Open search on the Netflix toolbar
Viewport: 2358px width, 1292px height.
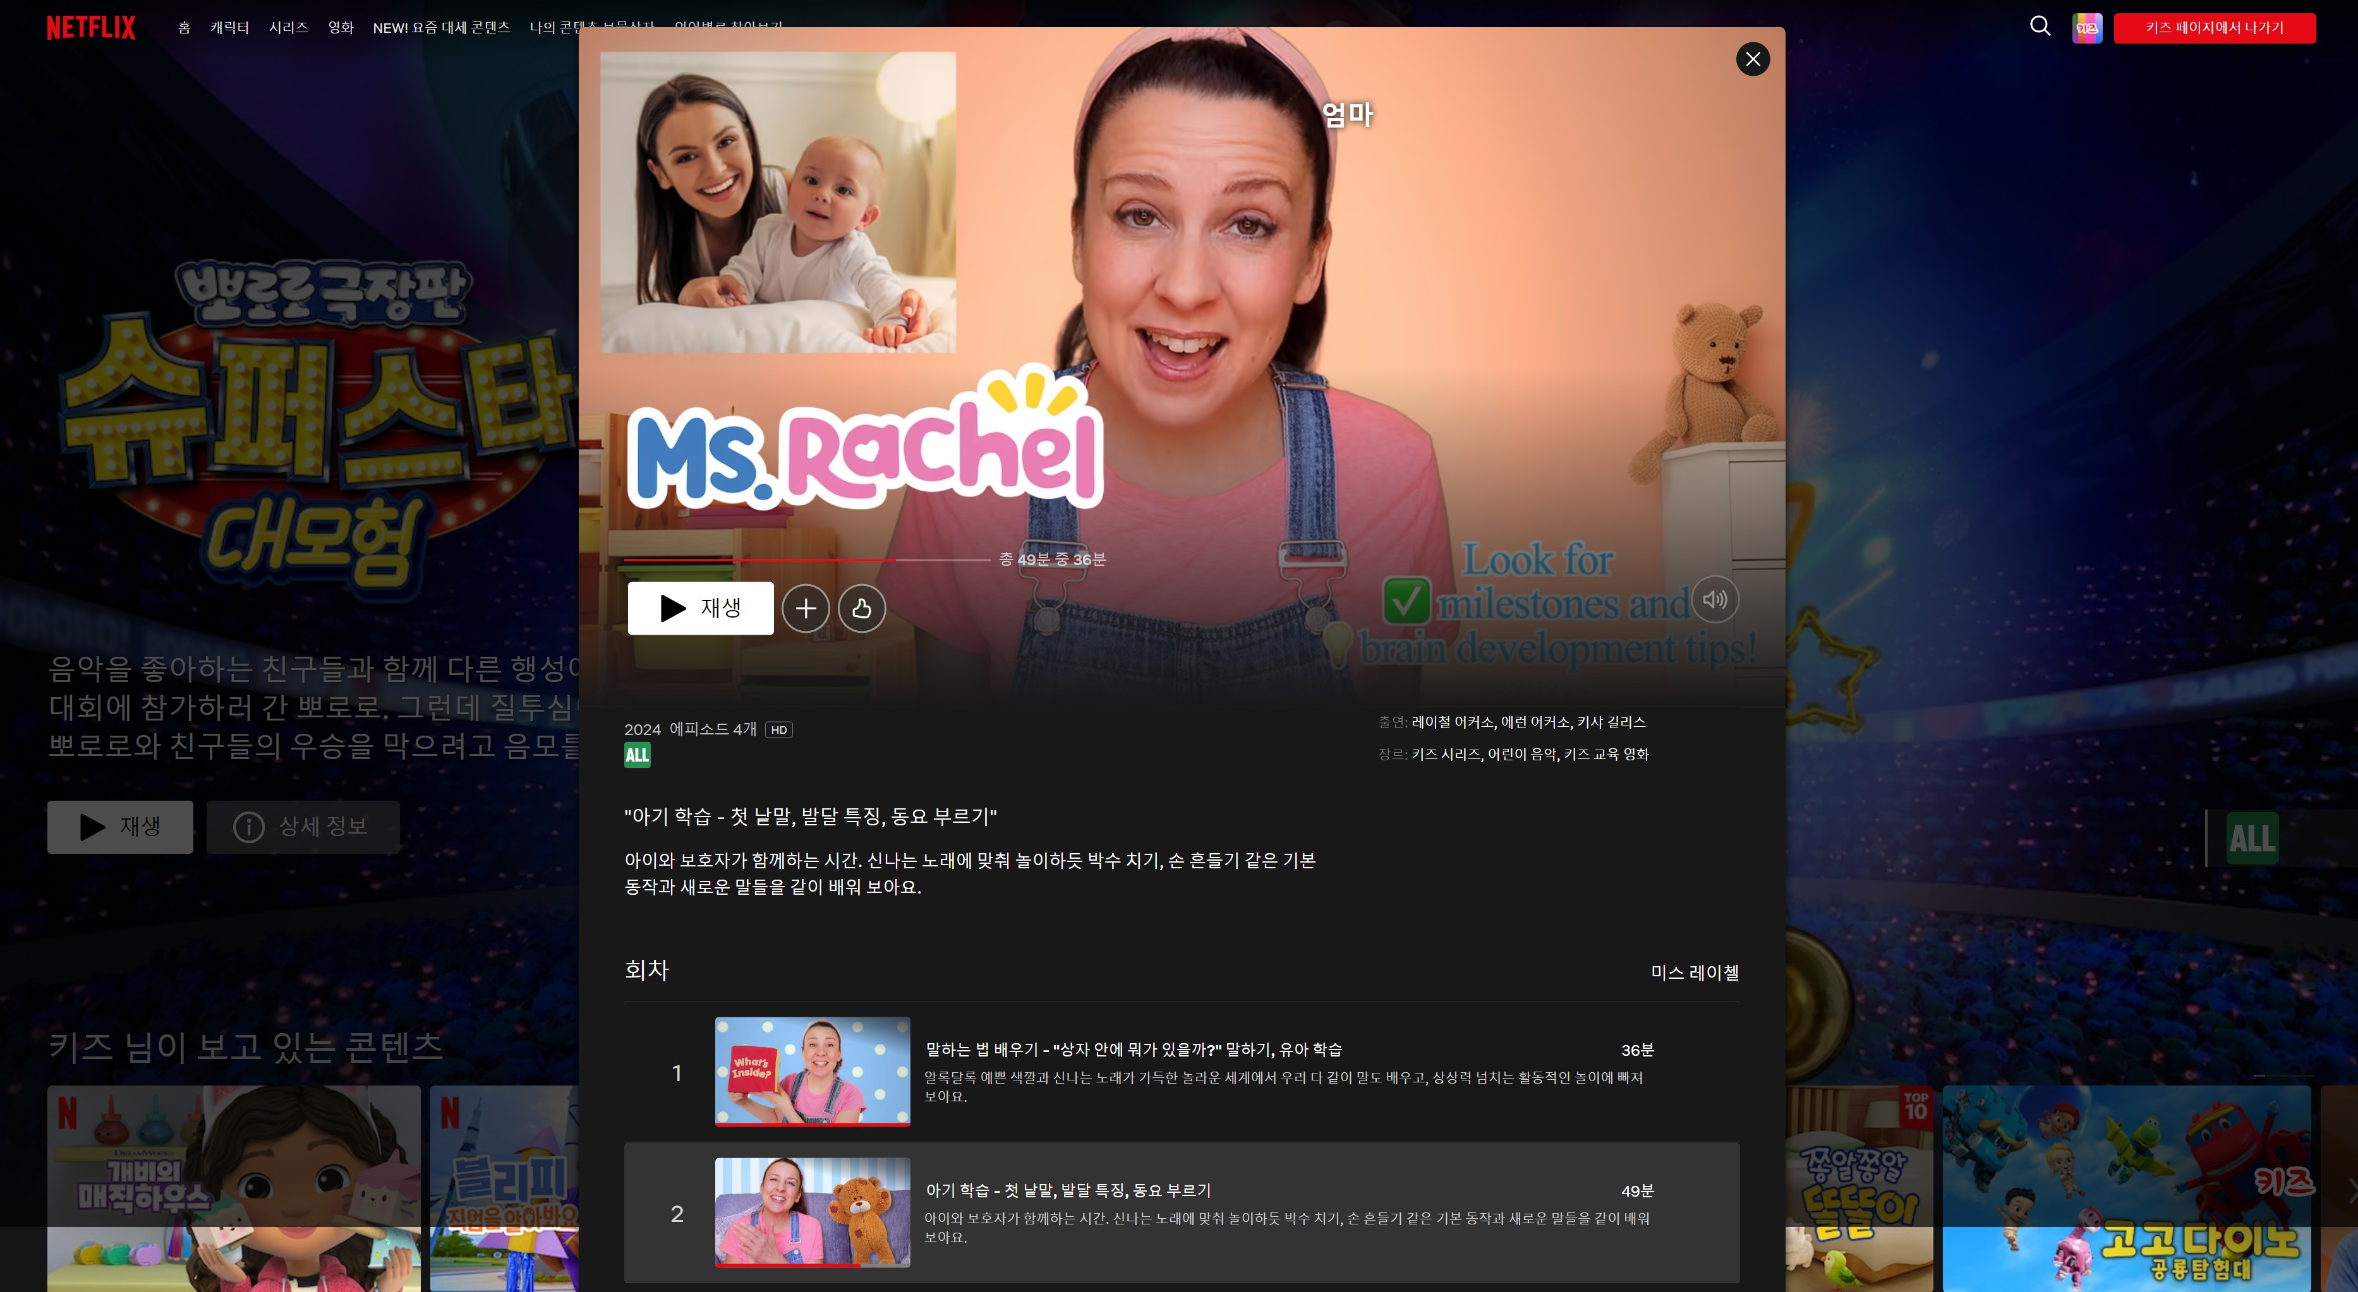[2040, 26]
